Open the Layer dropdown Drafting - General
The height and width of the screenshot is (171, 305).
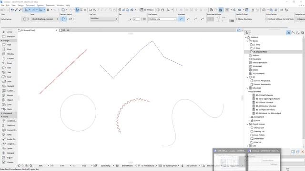coord(45,19)
